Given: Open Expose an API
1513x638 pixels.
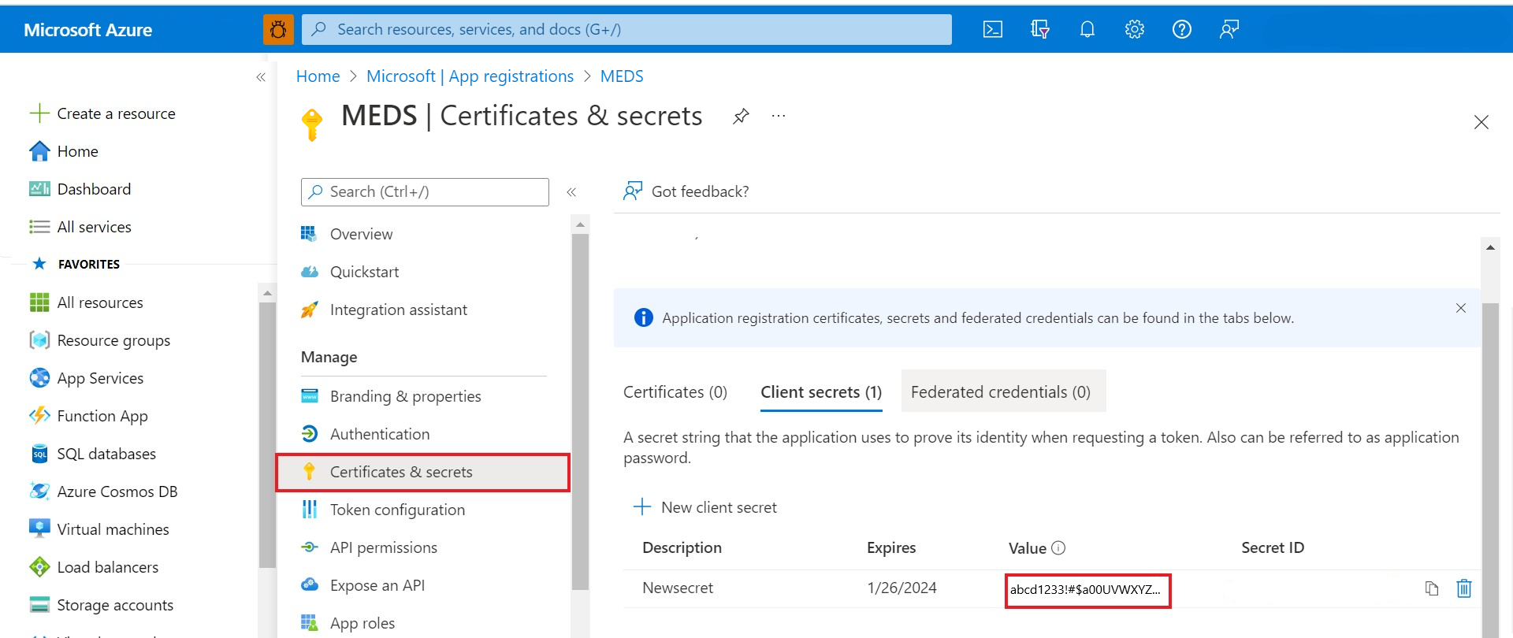Looking at the screenshot, I should (x=362, y=585).
